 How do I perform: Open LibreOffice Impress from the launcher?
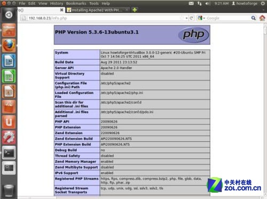[9, 92]
